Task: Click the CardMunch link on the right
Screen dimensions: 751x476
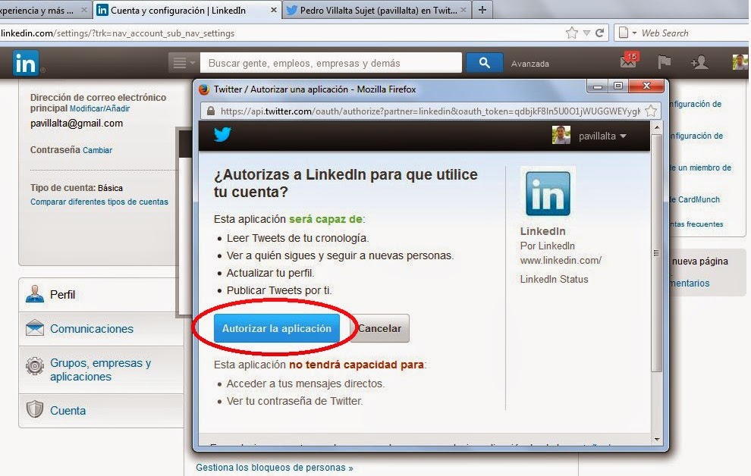Action: click(694, 199)
